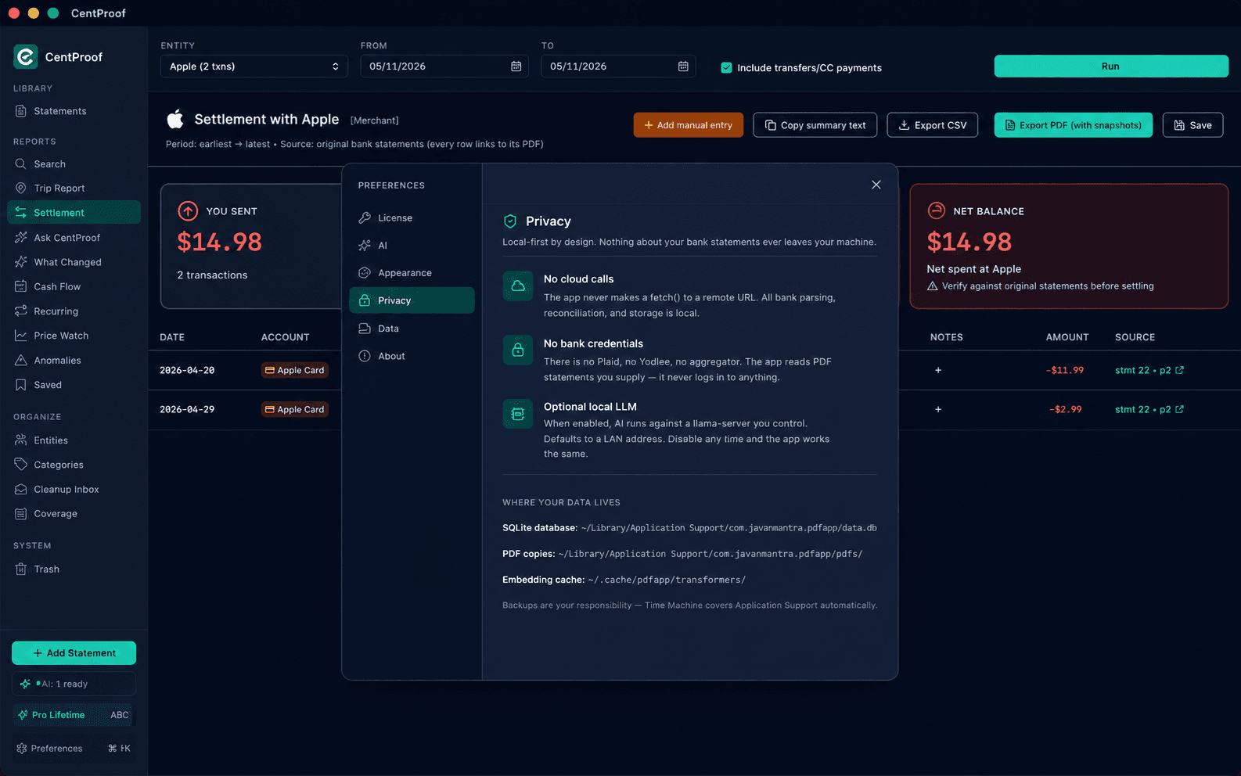
Task: Click Apple Card tag on 2026-04-20 row
Action: 295,371
